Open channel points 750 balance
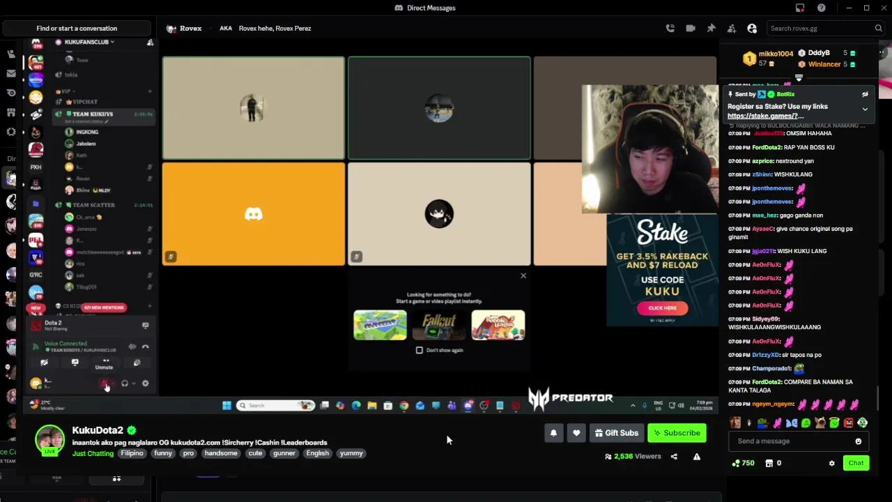The height and width of the screenshot is (502, 892). coord(743,463)
